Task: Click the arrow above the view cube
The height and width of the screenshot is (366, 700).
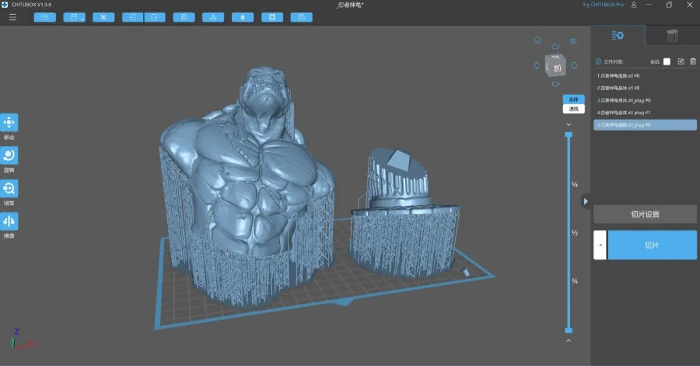Action: [555, 47]
